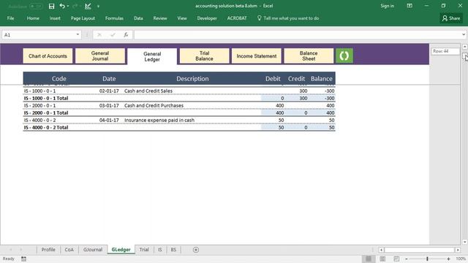This screenshot has height=263, width=468.
Task: Switch to the CoA sheet tab
Action: click(69, 250)
